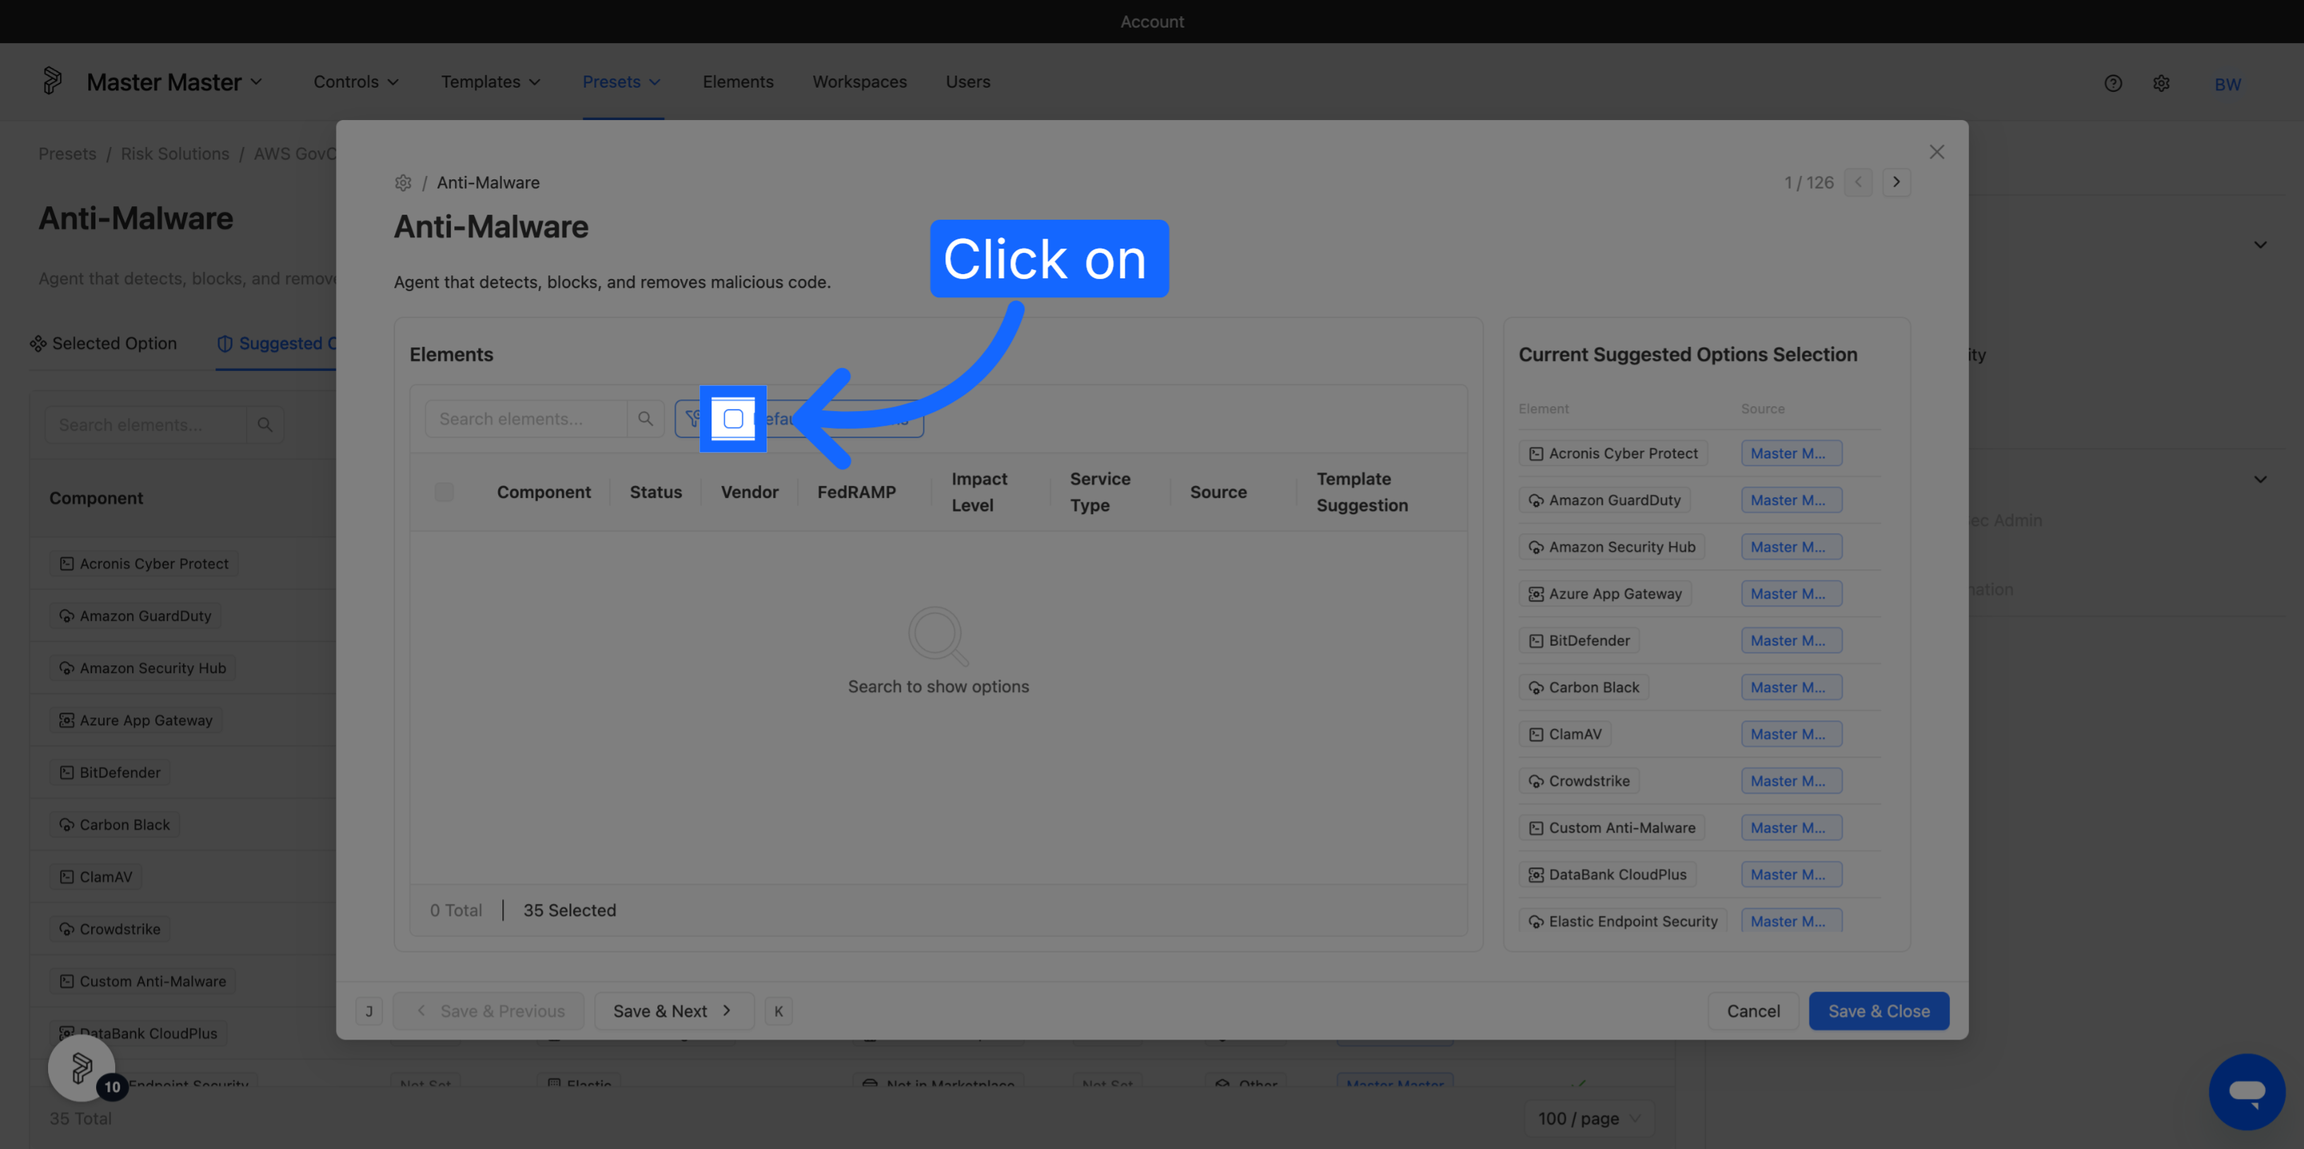The width and height of the screenshot is (2304, 1149).
Task: Open the settings gear in top bar
Action: pos(2161,83)
